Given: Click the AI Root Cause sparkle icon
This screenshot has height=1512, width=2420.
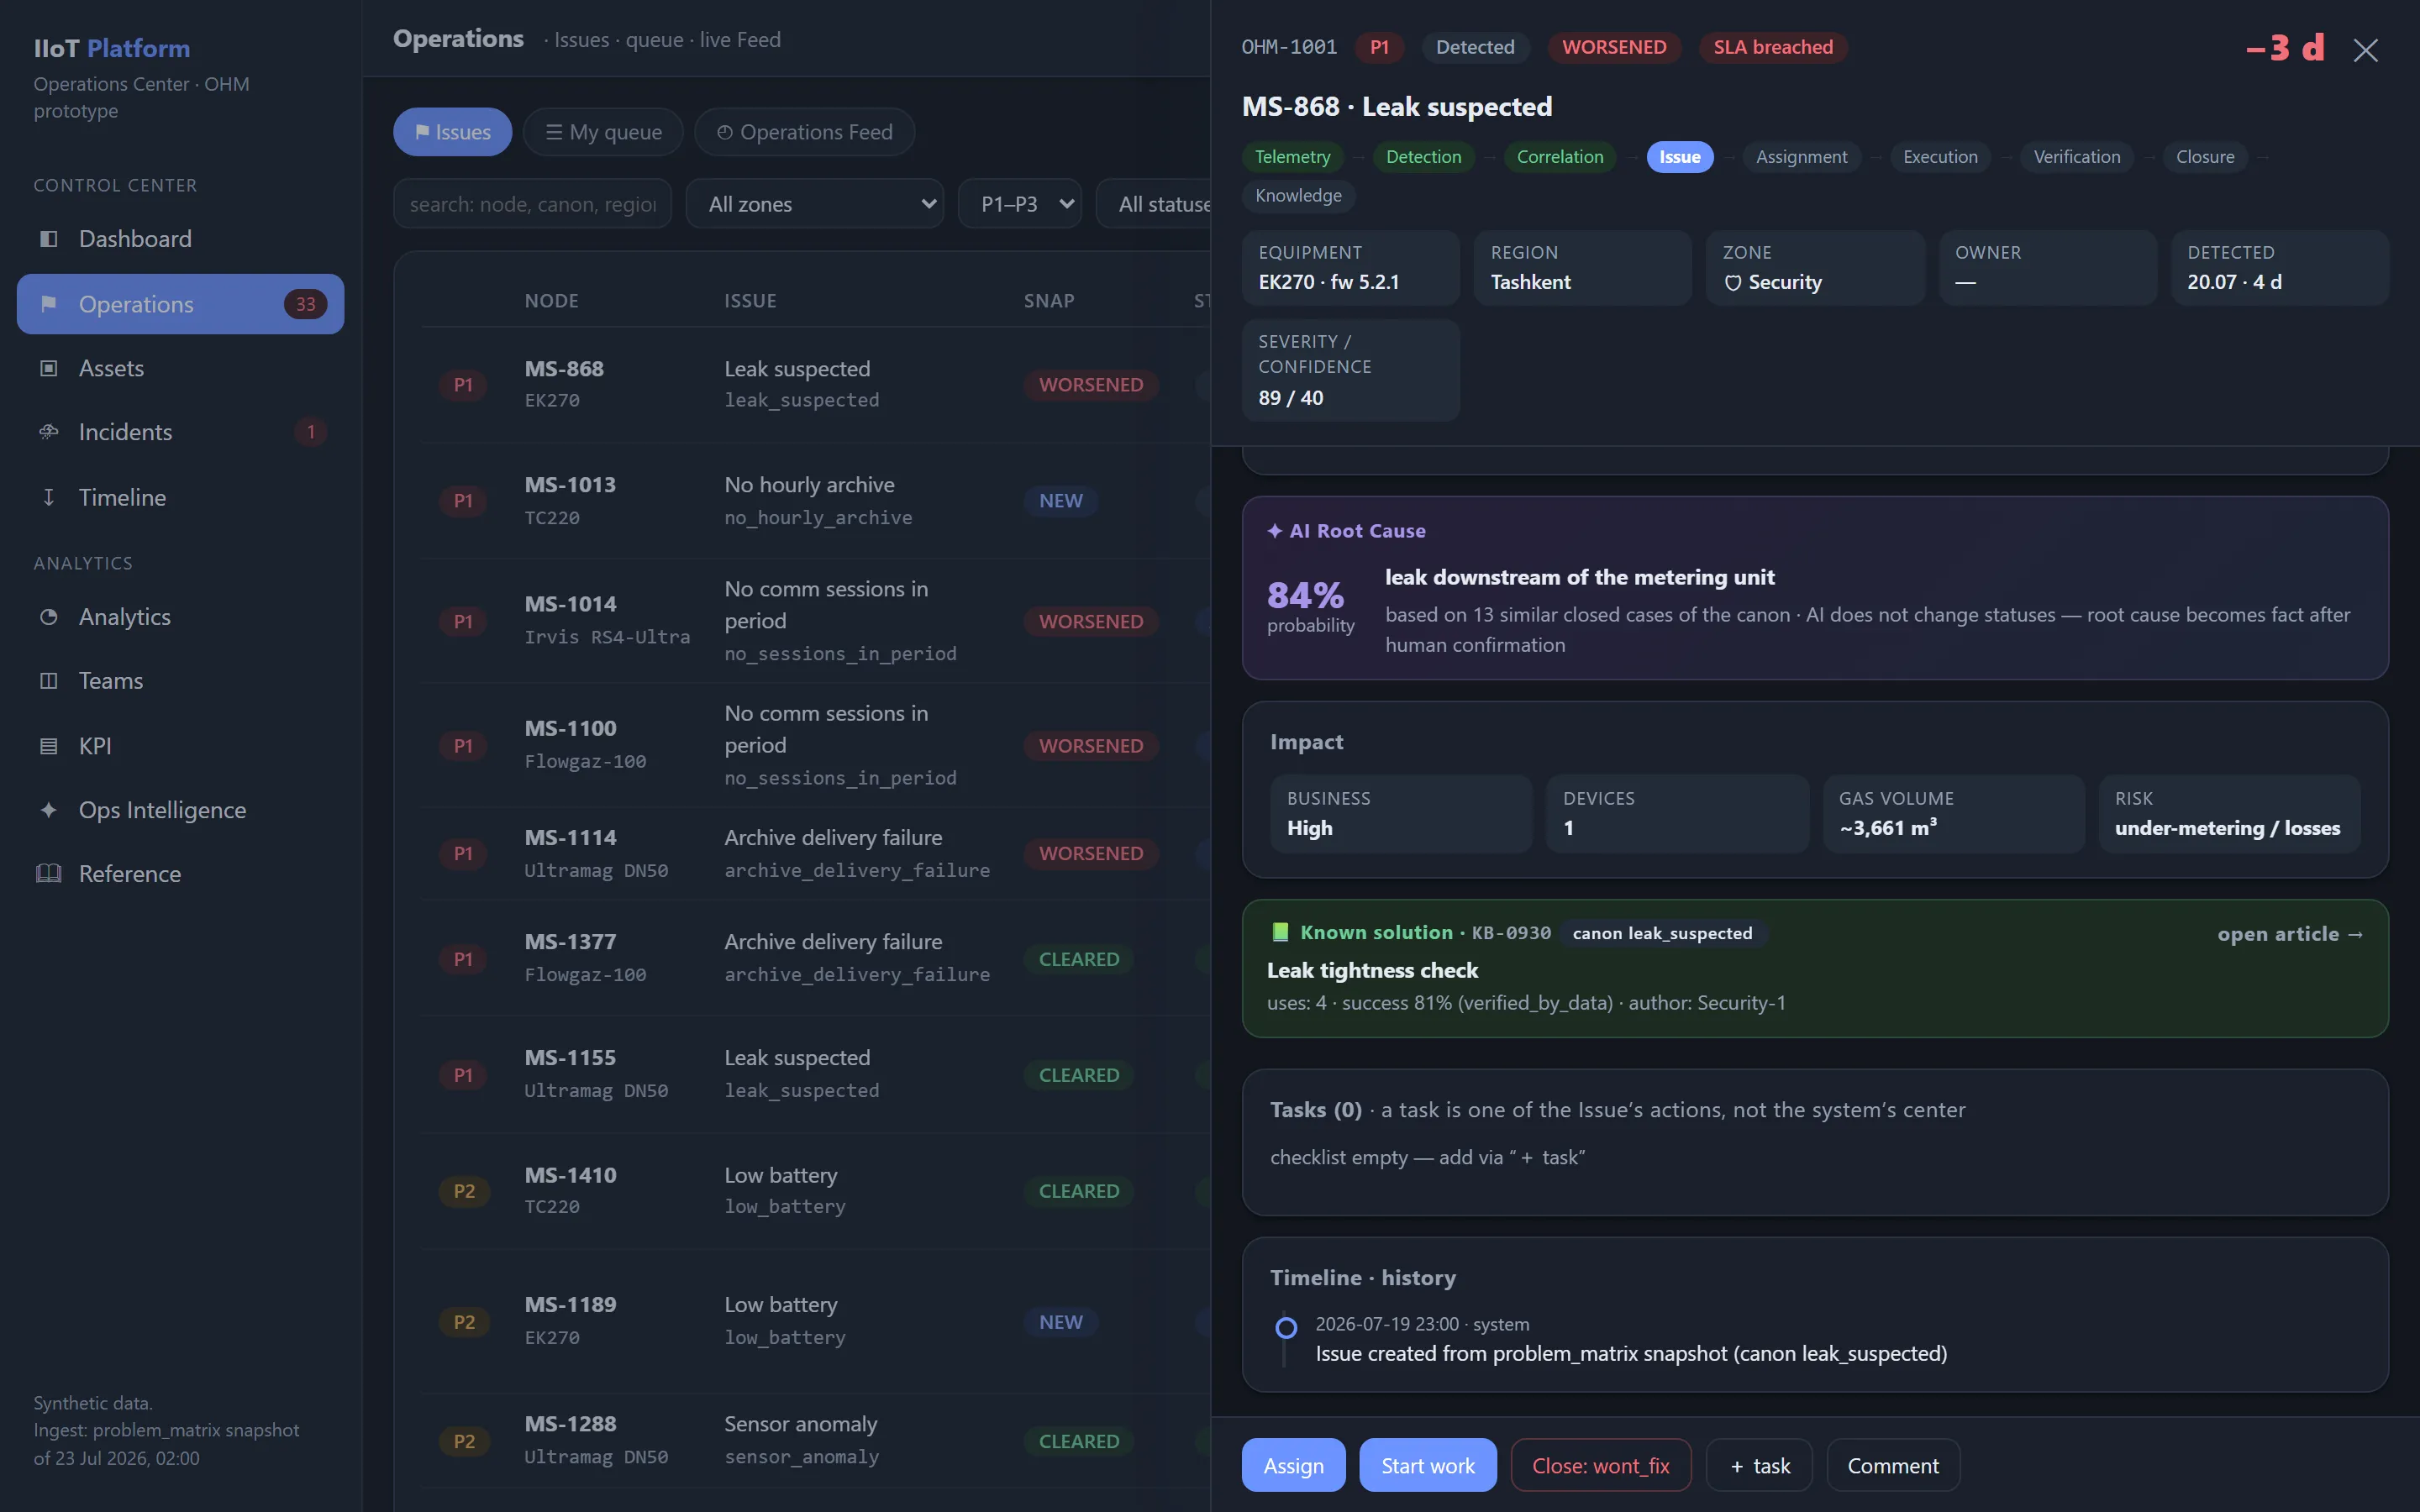Looking at the screenshot, I should pos(1274,531).
